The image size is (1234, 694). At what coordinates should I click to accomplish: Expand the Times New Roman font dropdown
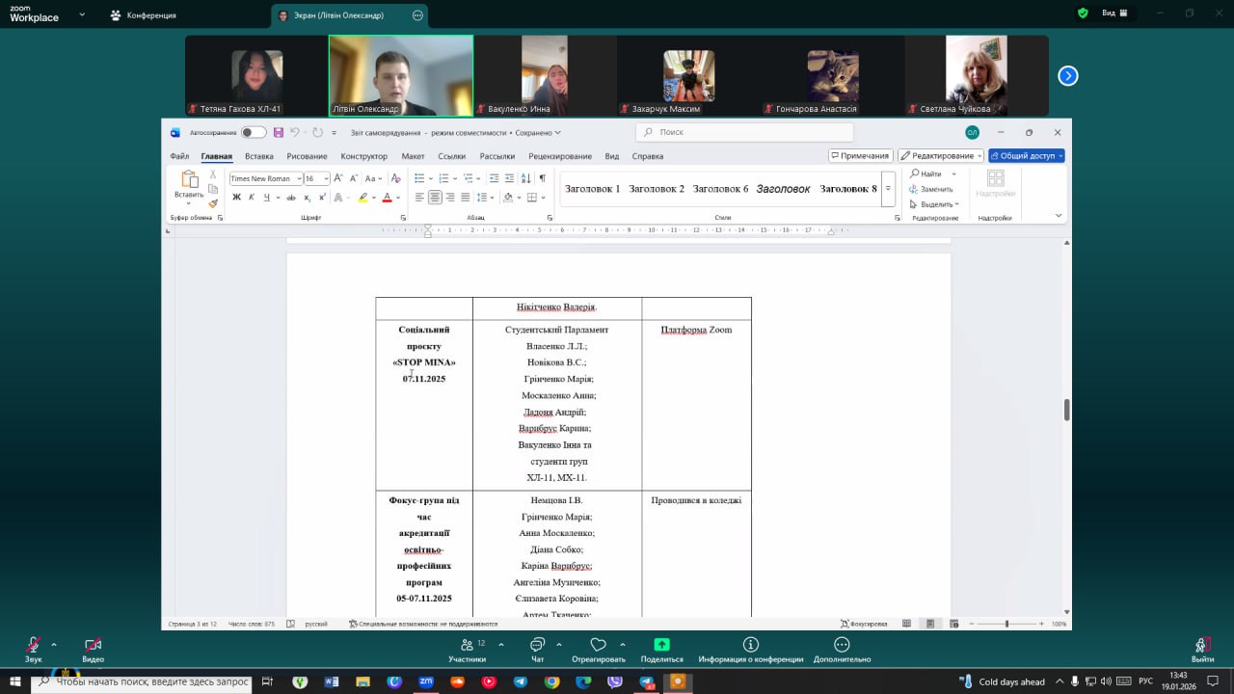coord(299,178)
